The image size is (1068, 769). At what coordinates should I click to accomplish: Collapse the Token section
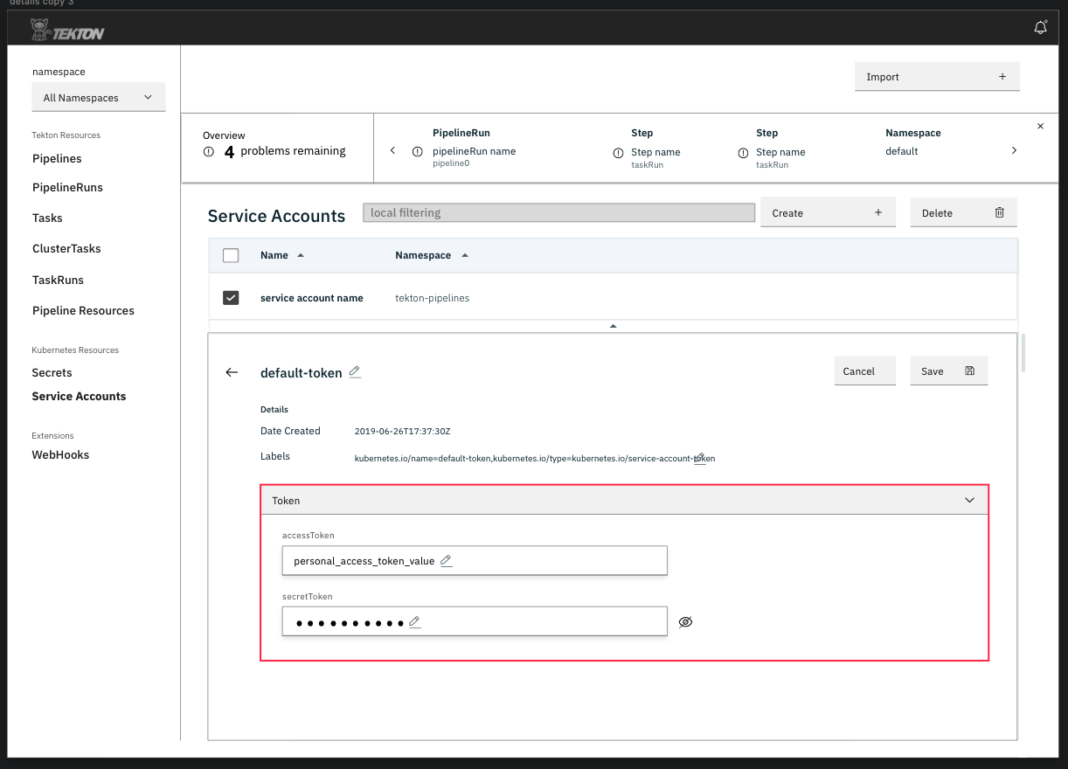[x=968, y=500]
